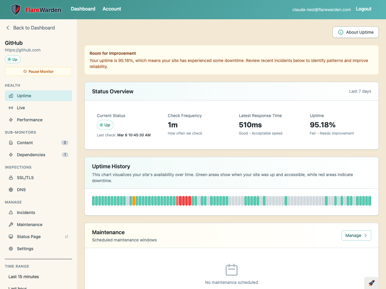
Task: Pause the GitHub monitor
Action: 38,71
